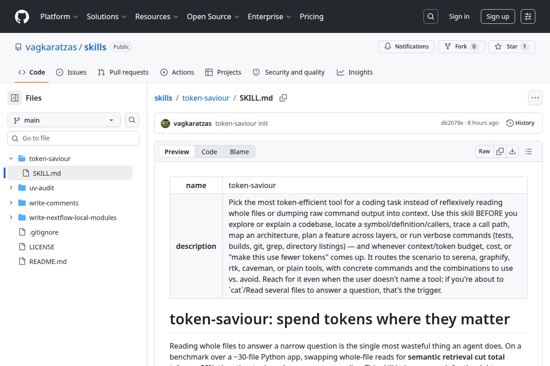This screenshot has width=550, height=366.
Task: Collapse the token-saviour folder chevron
Action: (x=11, y=159)
